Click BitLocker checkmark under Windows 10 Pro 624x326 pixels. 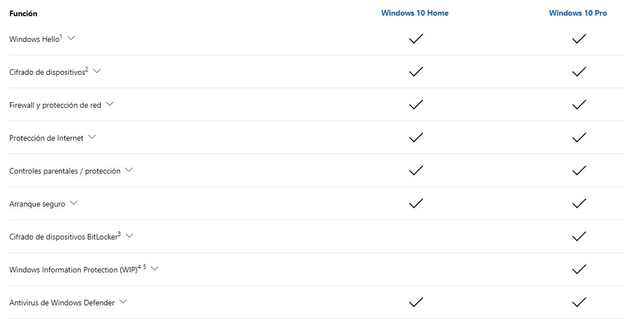click(x=579, y=236)
